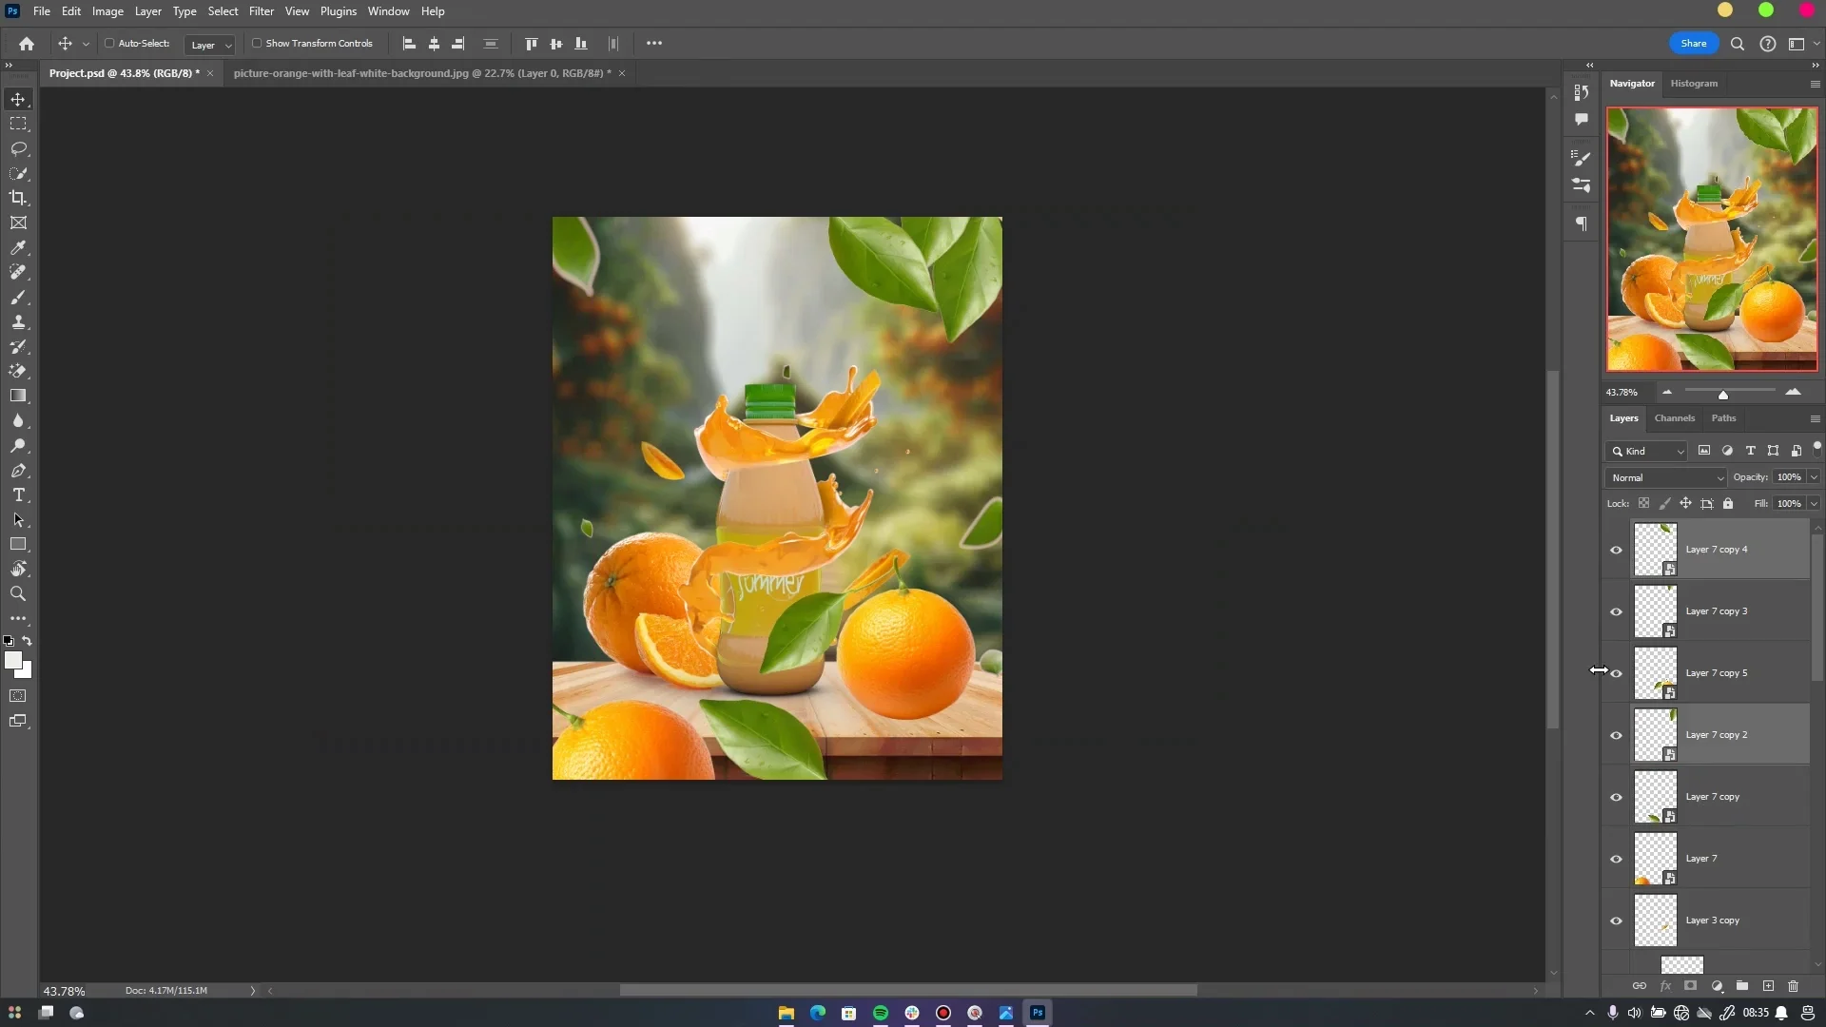Open the Search icon at top right
This screenshot has height=1027, width=1826.
tap(1737, 44)
